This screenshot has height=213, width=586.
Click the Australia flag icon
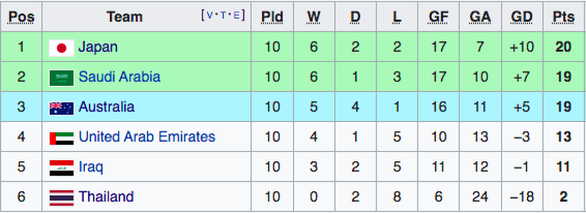pos(61,108)
